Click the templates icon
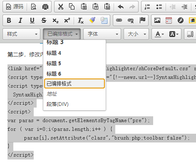This screenshot has height=162, width=196. [x=104, y=20]
